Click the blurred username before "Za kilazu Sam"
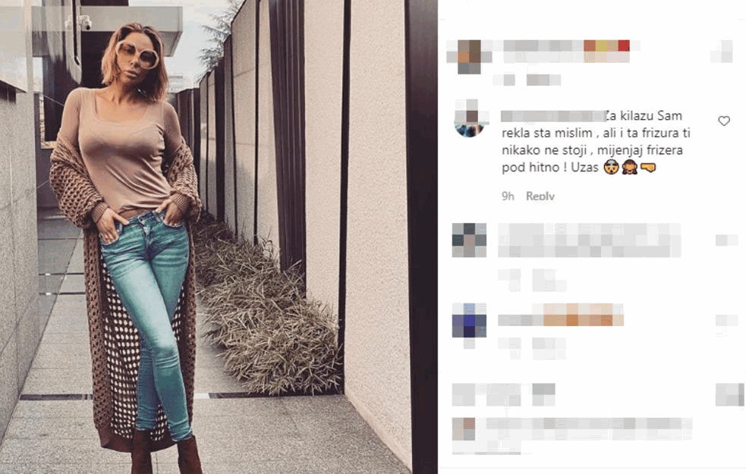The height and width of the screenshot is (474, 746). (553, 116)
